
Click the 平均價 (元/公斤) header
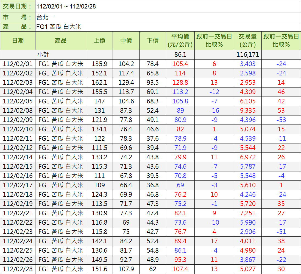pos(180,41)
